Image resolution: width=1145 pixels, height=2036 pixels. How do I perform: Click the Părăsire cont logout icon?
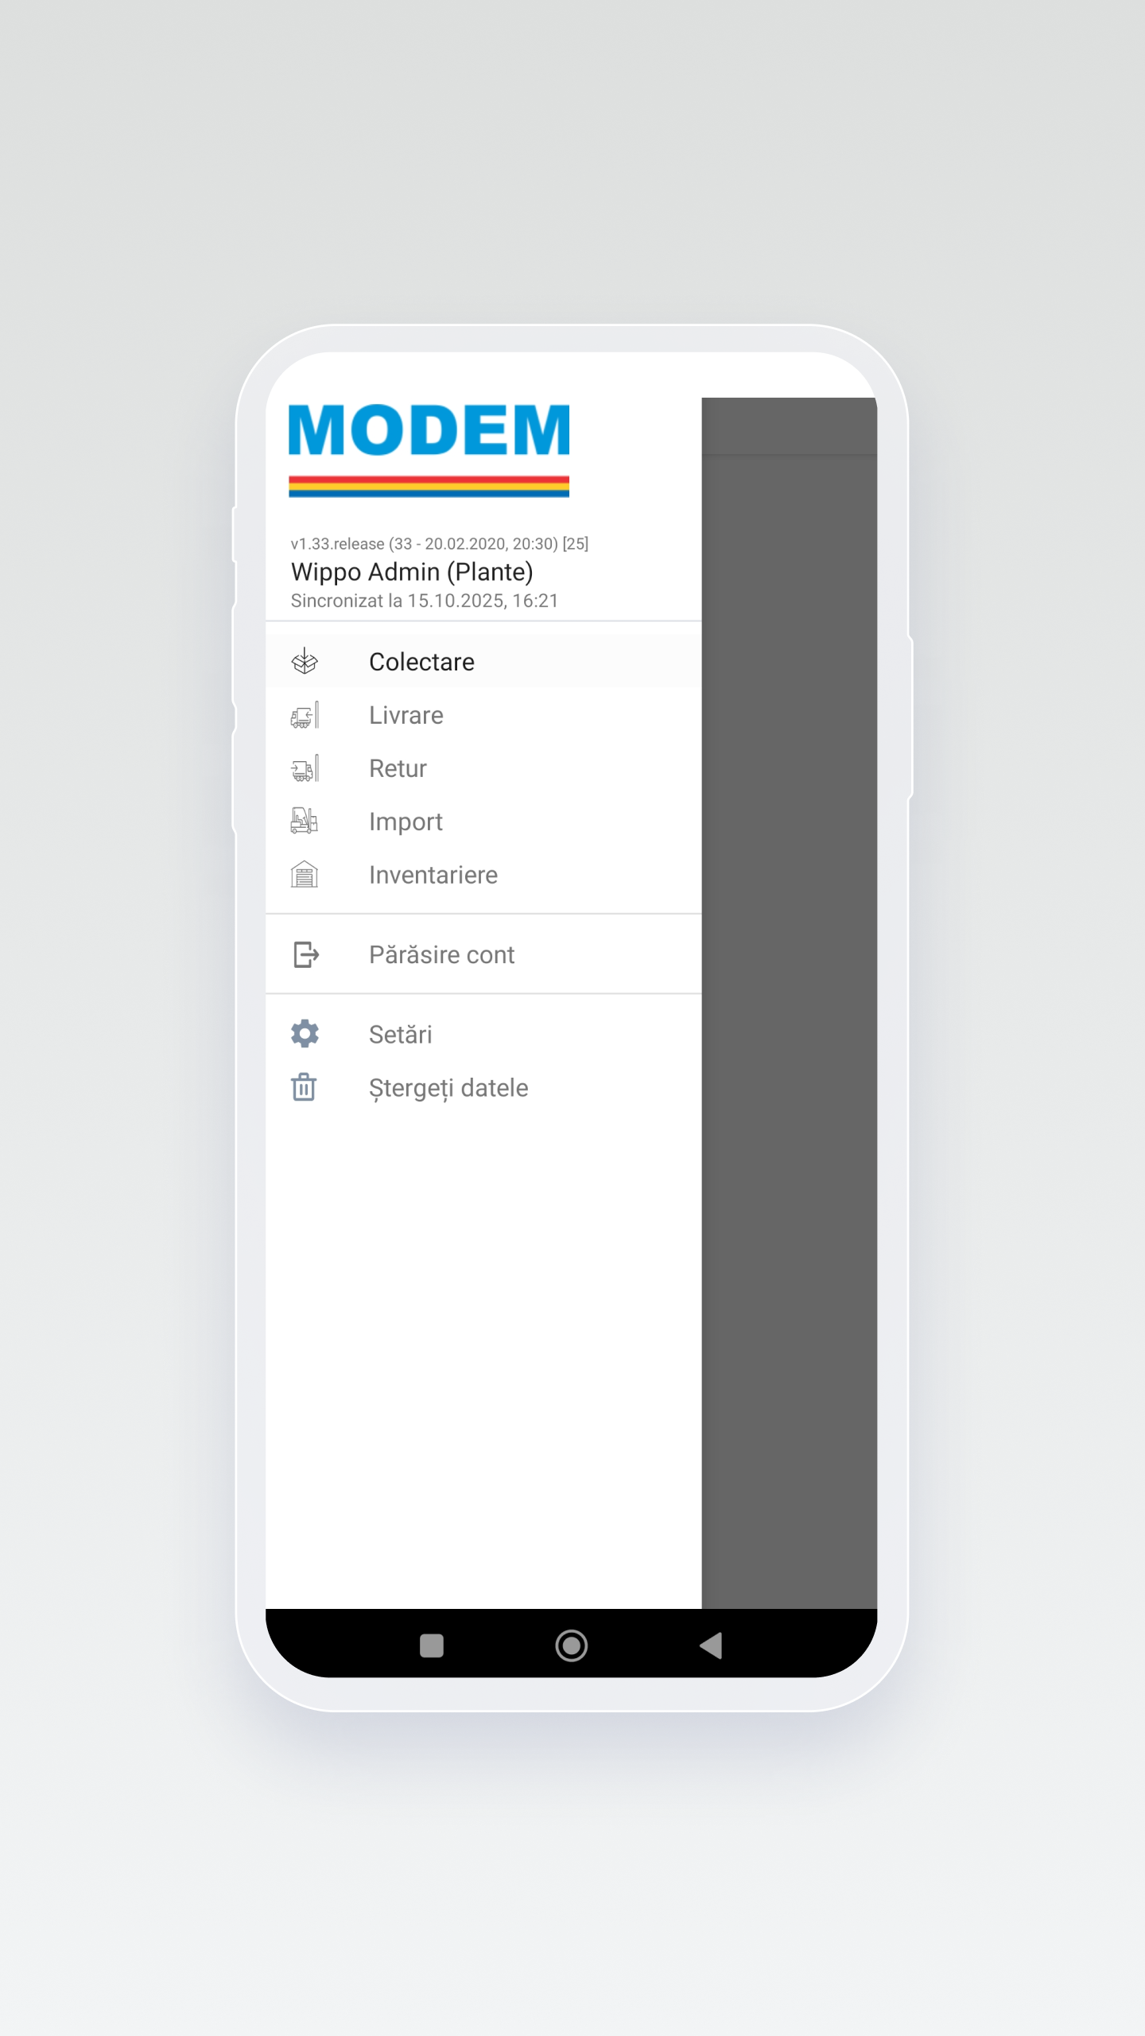(x=306, y=954)
